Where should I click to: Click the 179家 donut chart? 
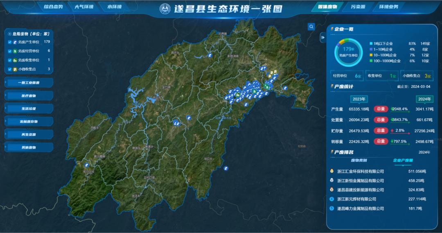click(x=348, y=52)
